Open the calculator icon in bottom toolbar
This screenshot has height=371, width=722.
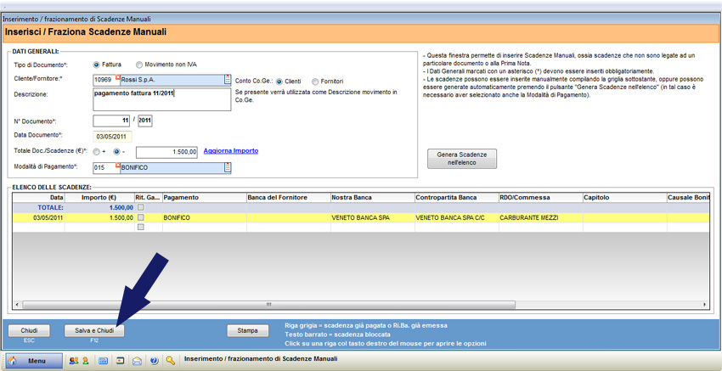click(104, 361)
